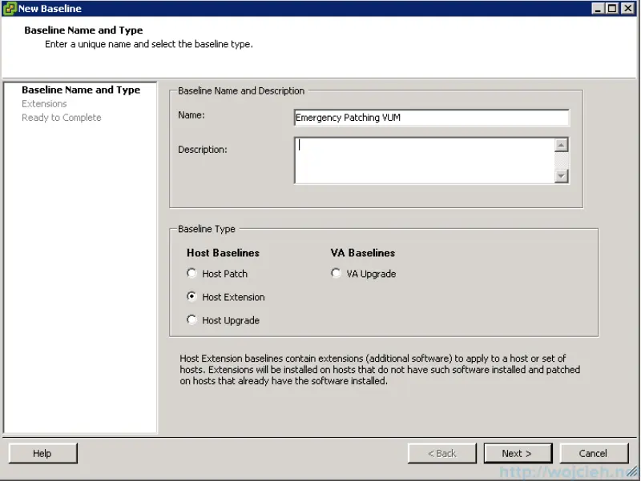Viewport: 641px width, 481px height.
Task: Click inside the Name text field
Action: click(x=431, y=118)
